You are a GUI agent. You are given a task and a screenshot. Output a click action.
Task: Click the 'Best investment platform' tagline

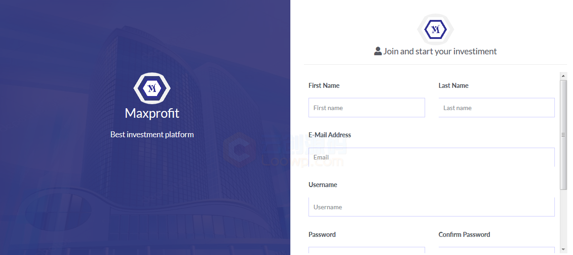pyautogui.click(x=152, y=135)
